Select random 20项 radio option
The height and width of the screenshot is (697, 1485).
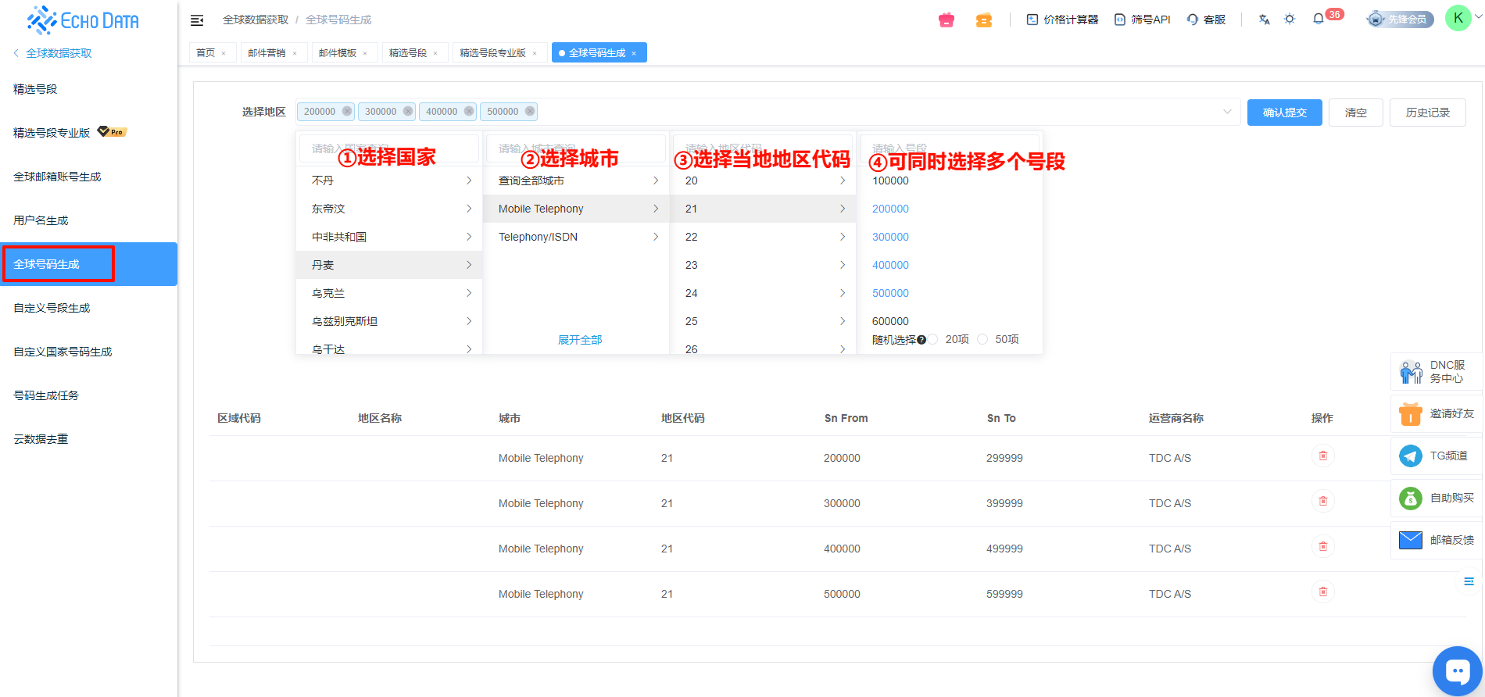[x=933, y=339]
